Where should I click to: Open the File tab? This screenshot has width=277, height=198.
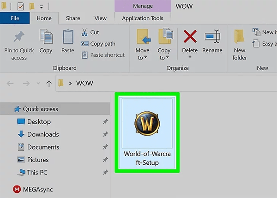pos(15,18)
